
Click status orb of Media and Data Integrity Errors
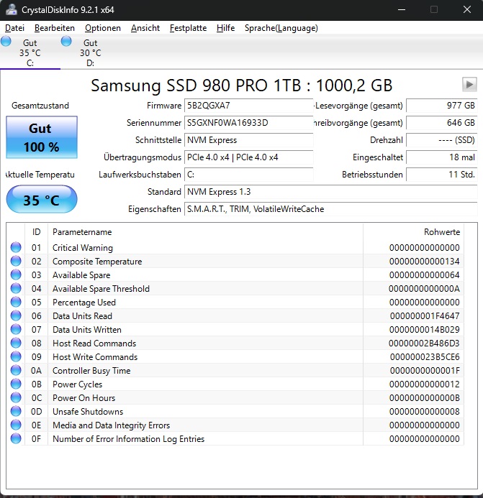pos(16,425)
